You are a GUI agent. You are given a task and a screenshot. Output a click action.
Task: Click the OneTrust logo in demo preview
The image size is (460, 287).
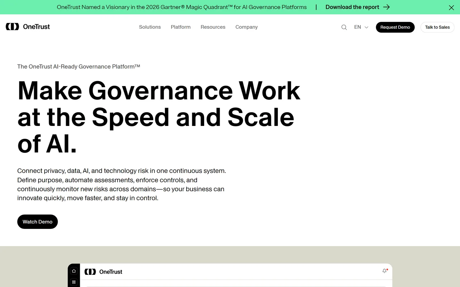pos(103,272)
